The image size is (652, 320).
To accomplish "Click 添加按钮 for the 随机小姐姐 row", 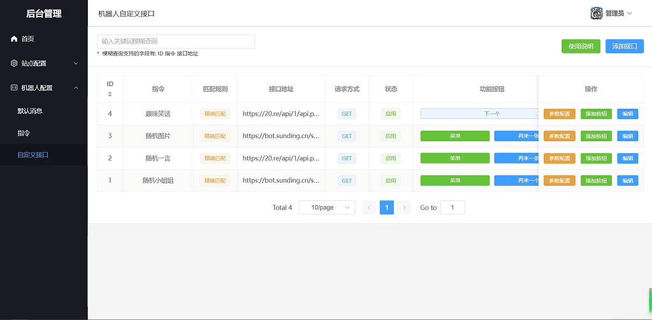I will coord(596,181).
